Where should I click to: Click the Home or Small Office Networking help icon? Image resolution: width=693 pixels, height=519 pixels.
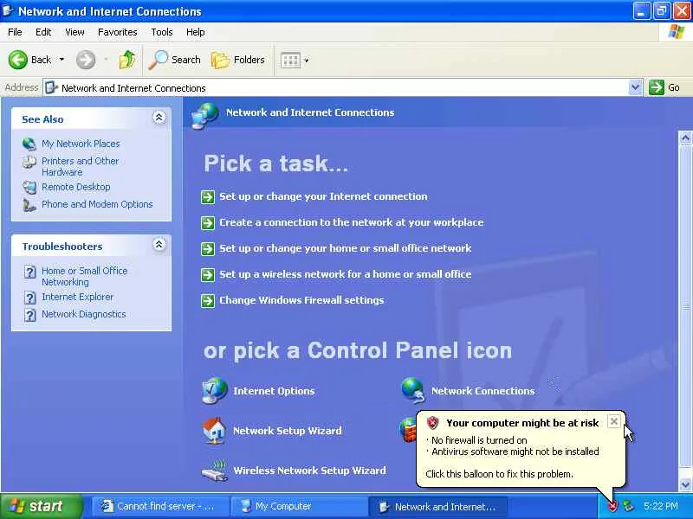[29, 272]
